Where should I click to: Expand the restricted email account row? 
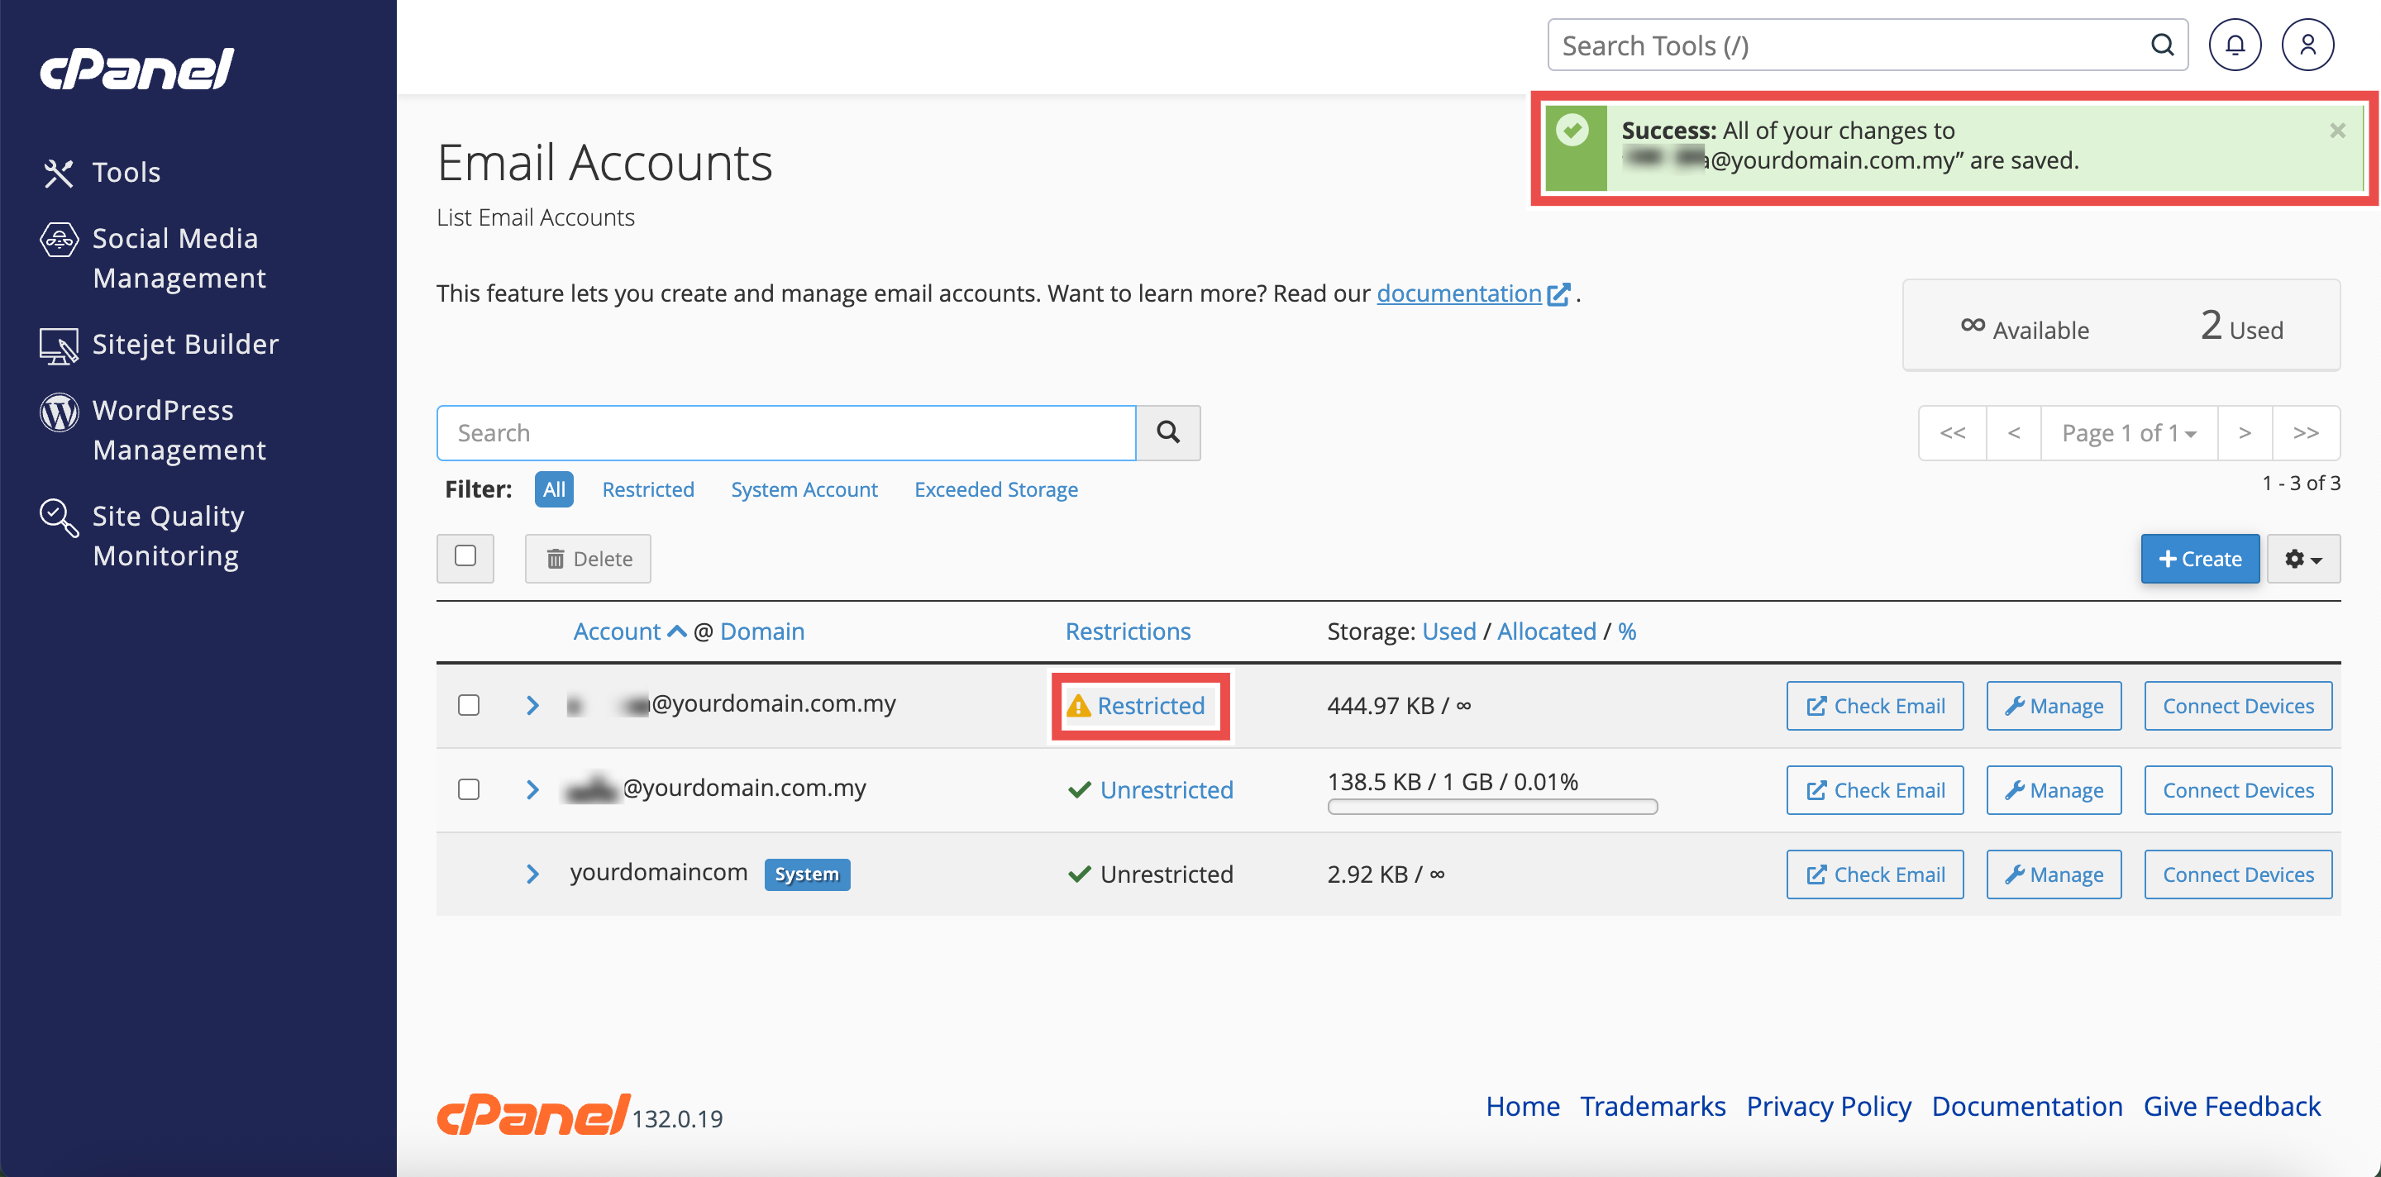[532, 706]
